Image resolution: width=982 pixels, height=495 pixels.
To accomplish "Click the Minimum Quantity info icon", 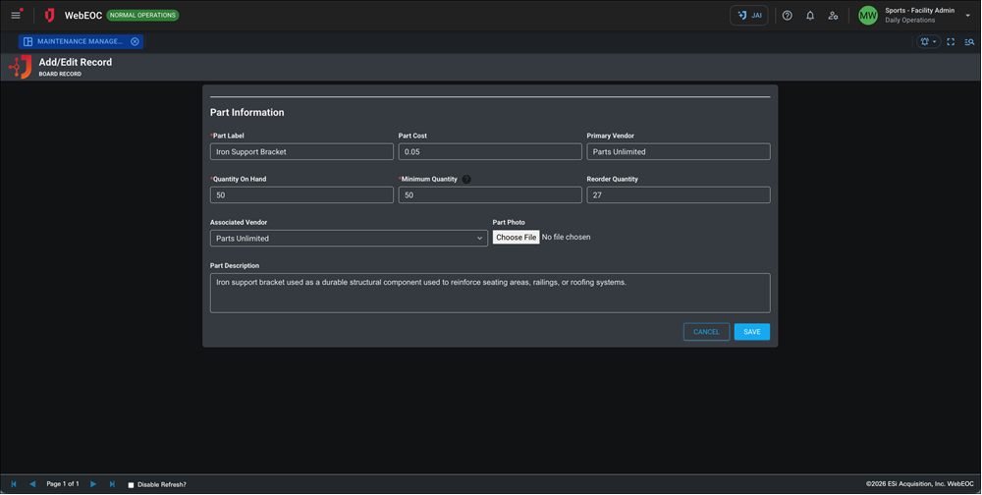I will click(466, 180).
